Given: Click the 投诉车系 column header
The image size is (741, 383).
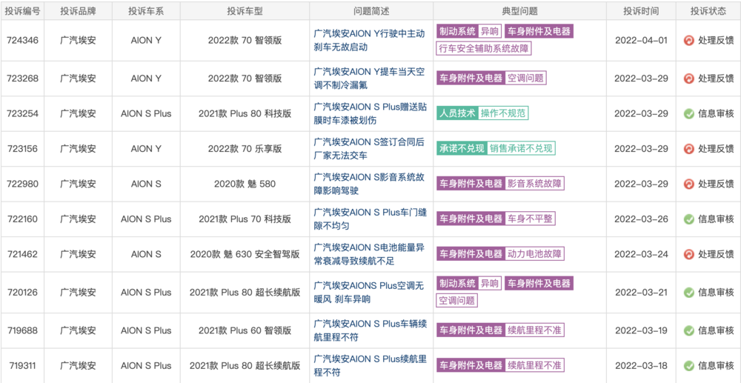Looking at the screenshot, I should coord(146,11).
